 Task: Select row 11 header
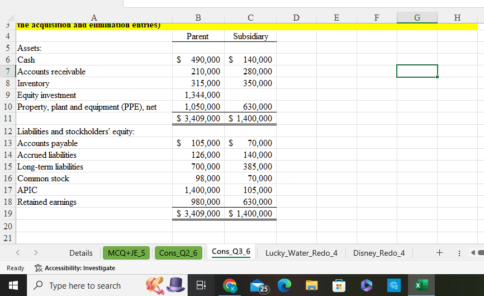pos(8,118)
